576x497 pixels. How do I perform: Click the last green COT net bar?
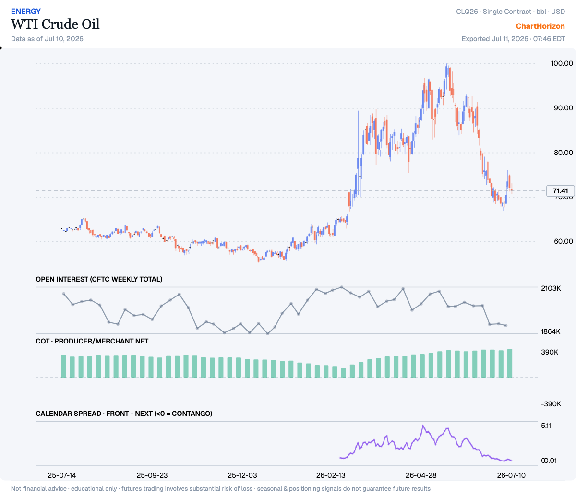click(510, 363)
